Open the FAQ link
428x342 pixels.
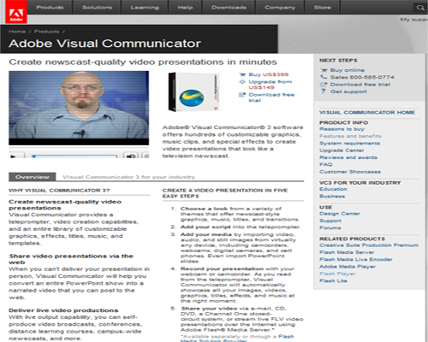(x=326, y=164)
